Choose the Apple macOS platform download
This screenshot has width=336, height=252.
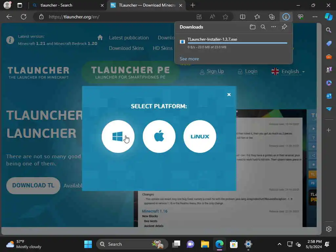(x=159, y=136)
